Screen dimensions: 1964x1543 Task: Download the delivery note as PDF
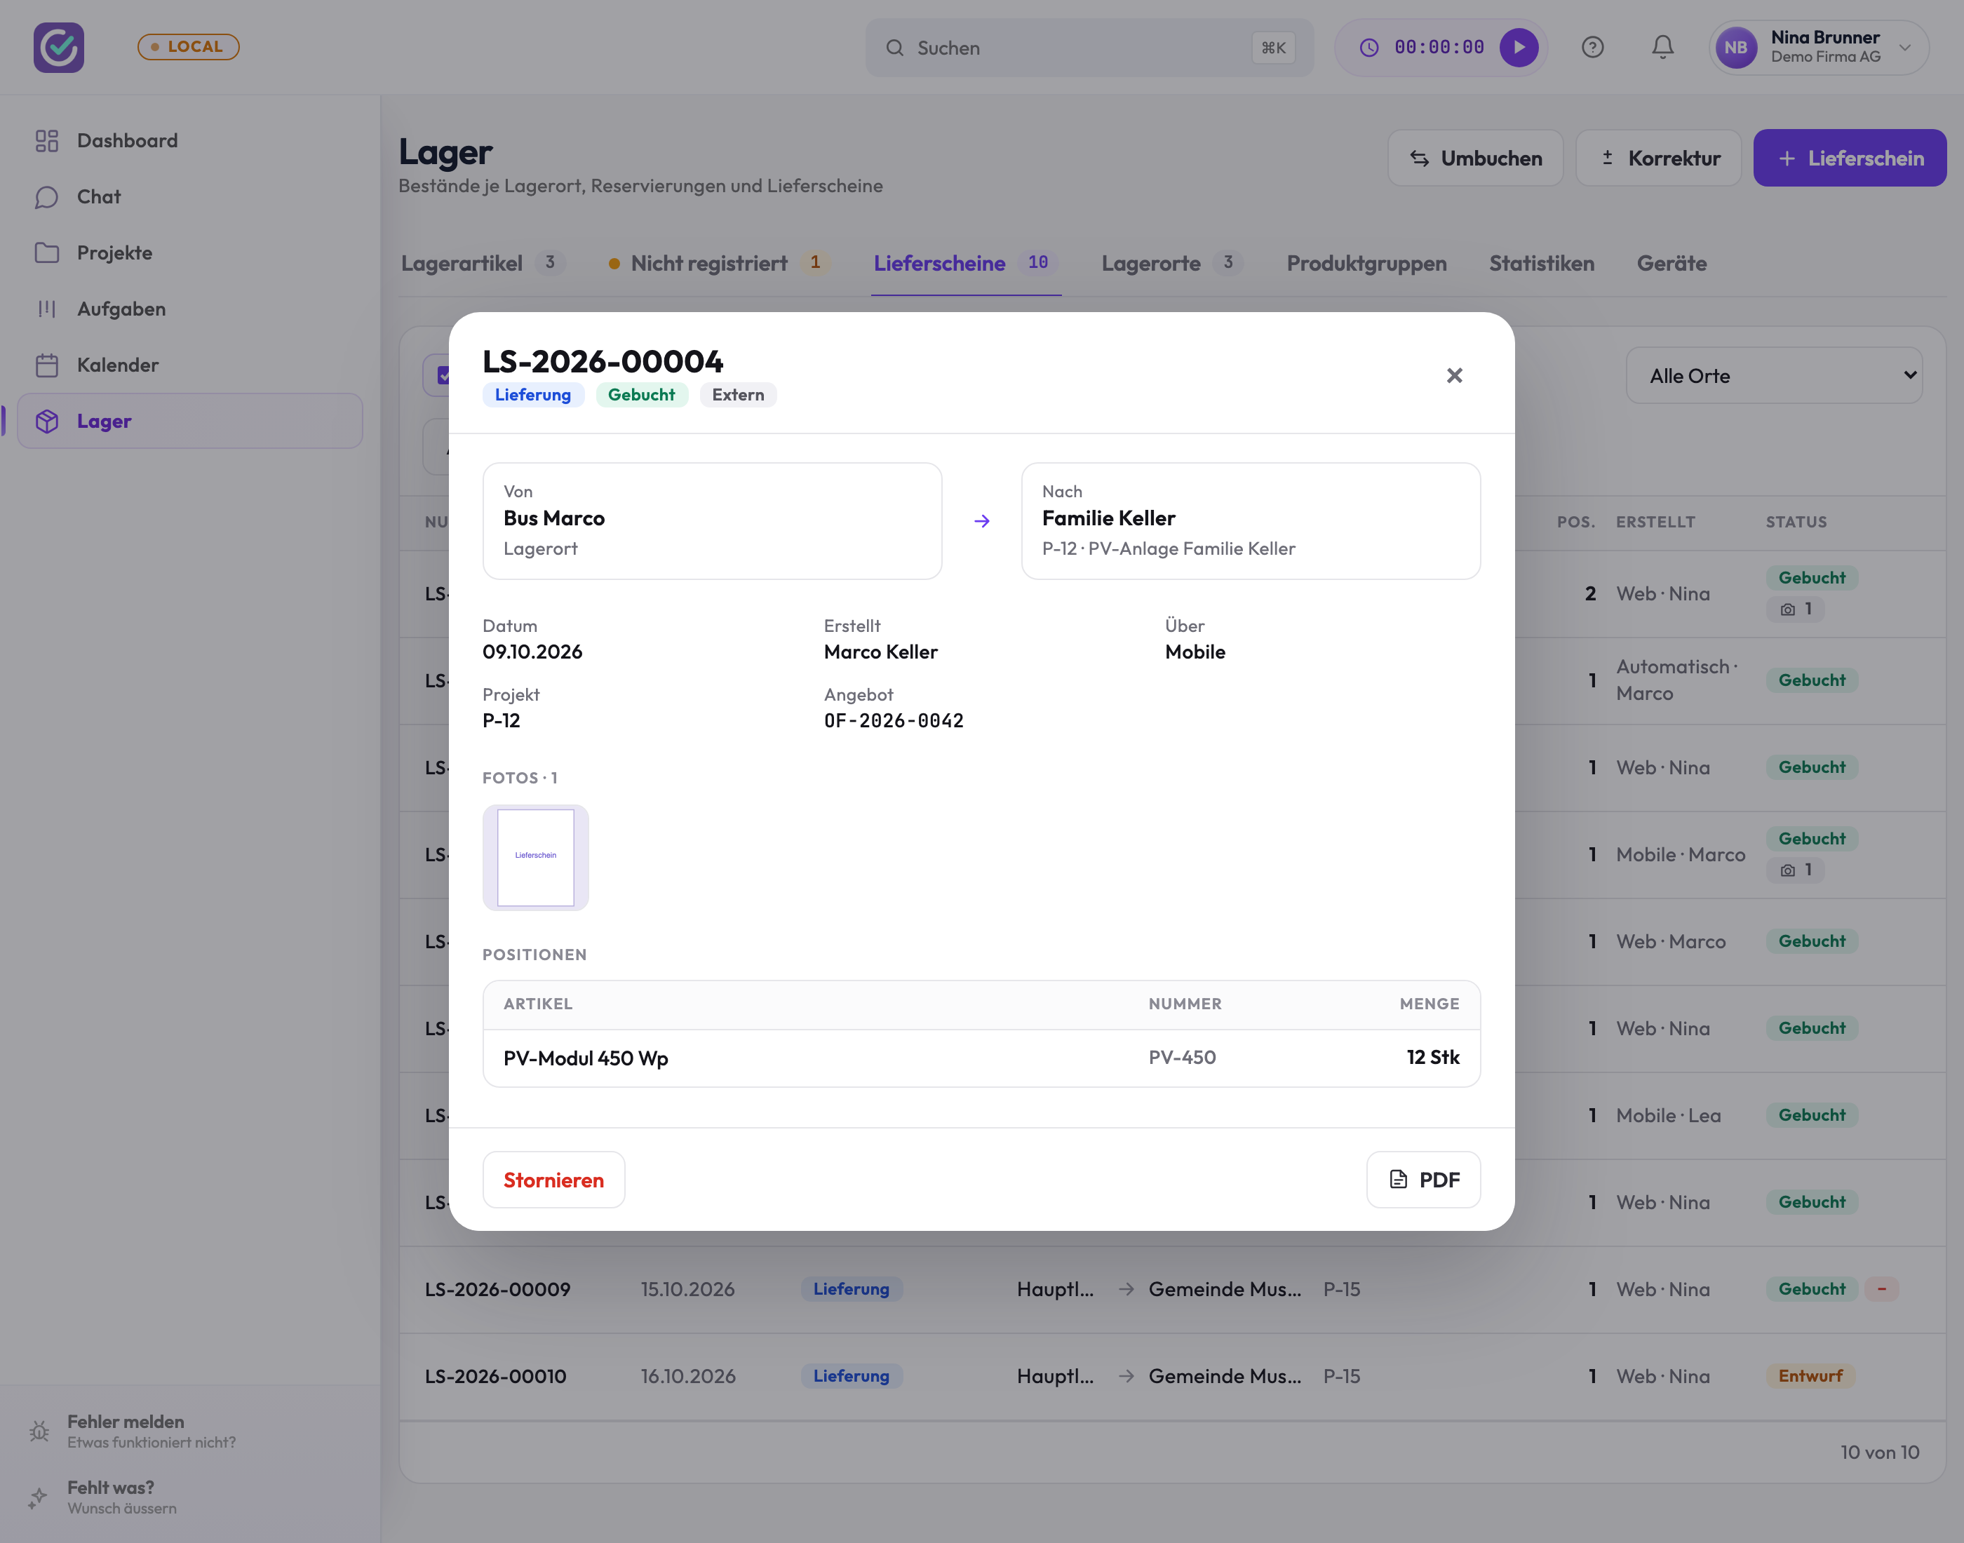click(1423, 1179)
